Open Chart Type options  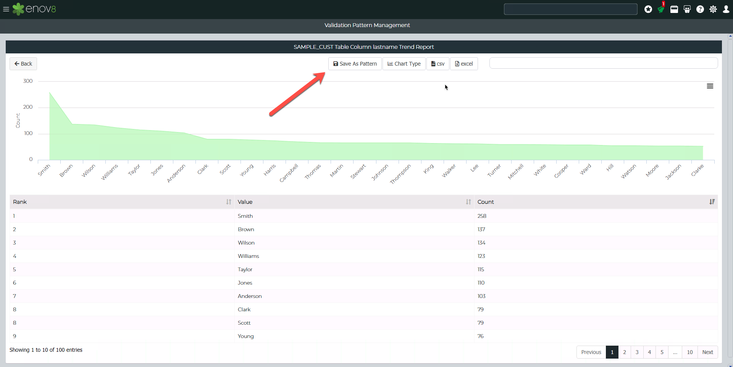pyautogui.click(x=404, y=64)
